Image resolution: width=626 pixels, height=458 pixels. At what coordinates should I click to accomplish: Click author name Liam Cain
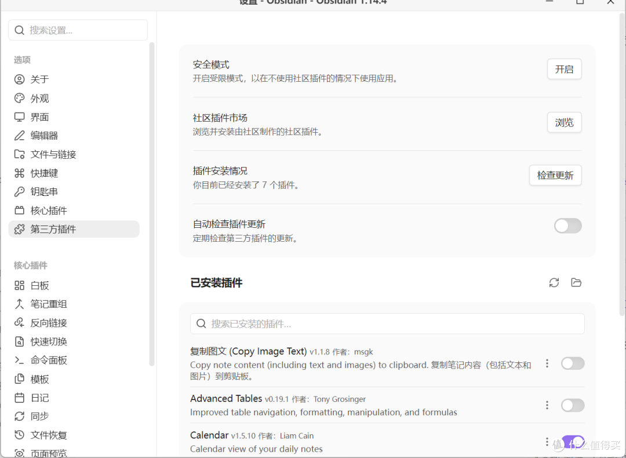pos(297,435)
